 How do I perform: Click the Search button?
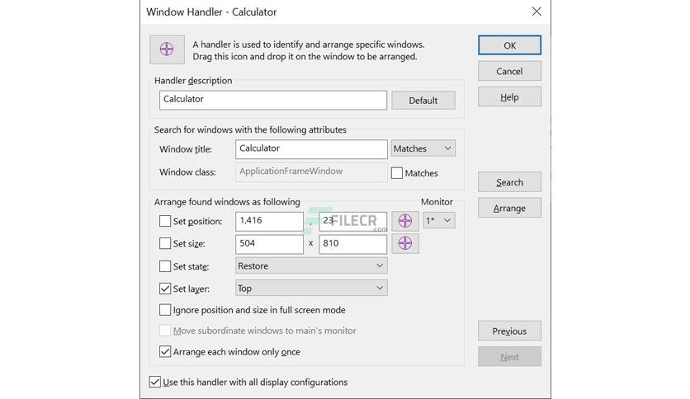pos(509,182)
